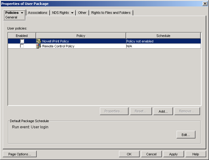Viewport: 209px width, 160px height.
Task: Enable the Remote Control Policy checkbox
Action: point(22,46)
